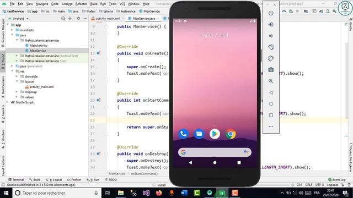Open the VCS menu
The width and height of the screenshot is (353, 198).
[122, 4]
